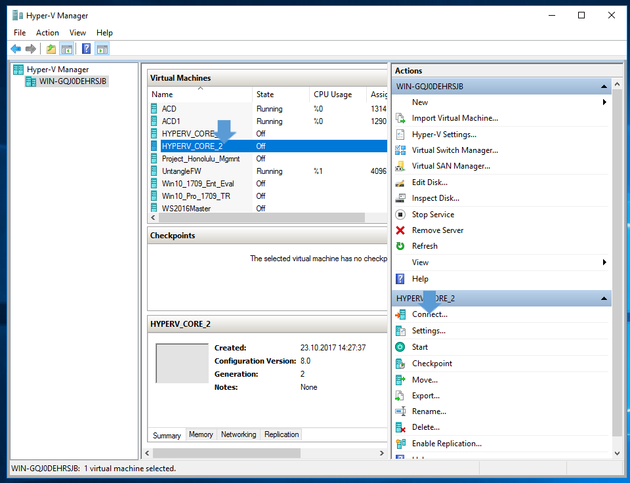Image resolution: width=630 pixels, height=483 pixels.
Task: Click the HYPERV_CORE_2 preview thumbnail
Action: click(182, 364)
